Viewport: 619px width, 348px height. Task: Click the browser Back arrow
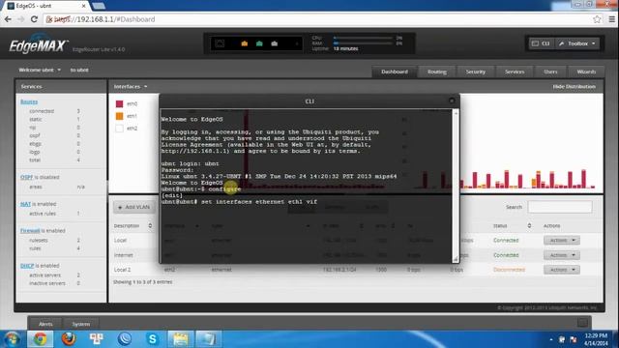[x=8, y=19]
